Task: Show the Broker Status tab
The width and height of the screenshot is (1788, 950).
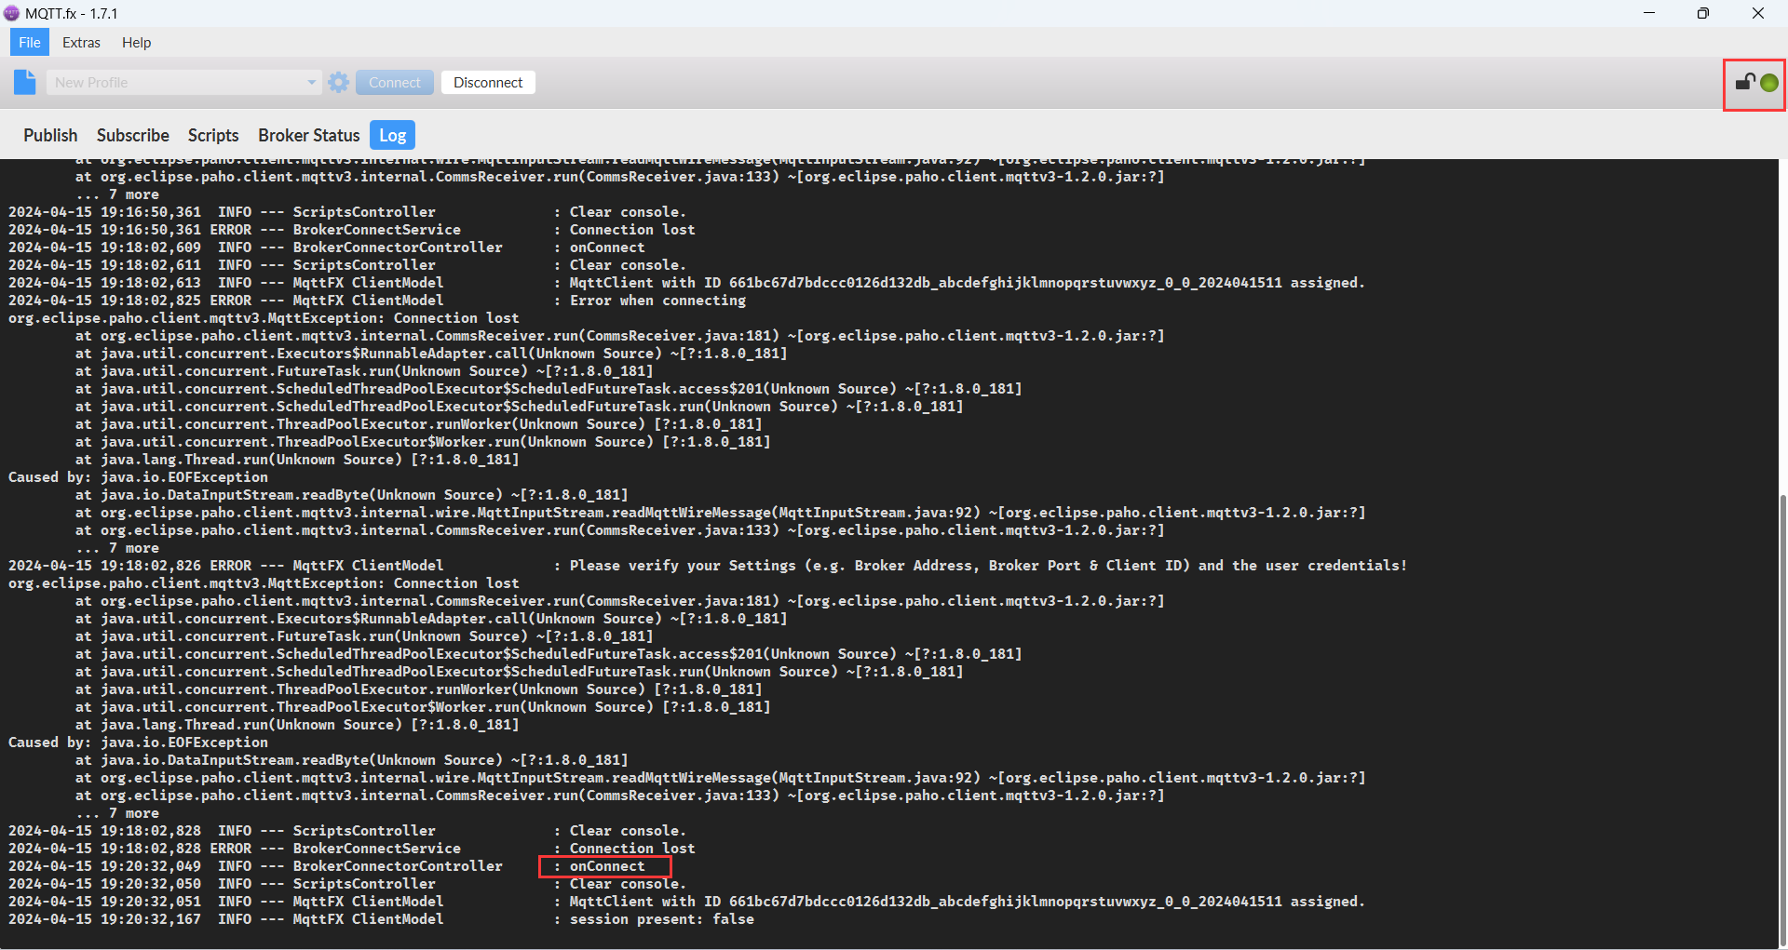Action: coord(308,135)
